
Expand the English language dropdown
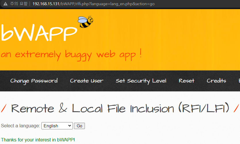click(x=57, y=126)
